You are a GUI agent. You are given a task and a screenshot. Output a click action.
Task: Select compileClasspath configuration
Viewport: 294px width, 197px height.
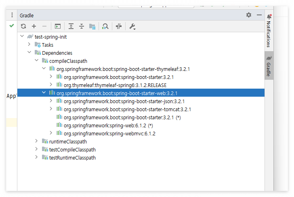pos(141,61)
